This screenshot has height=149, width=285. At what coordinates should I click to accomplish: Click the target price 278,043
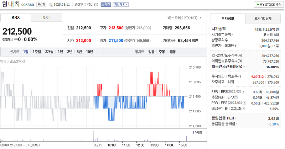(273, 77)
